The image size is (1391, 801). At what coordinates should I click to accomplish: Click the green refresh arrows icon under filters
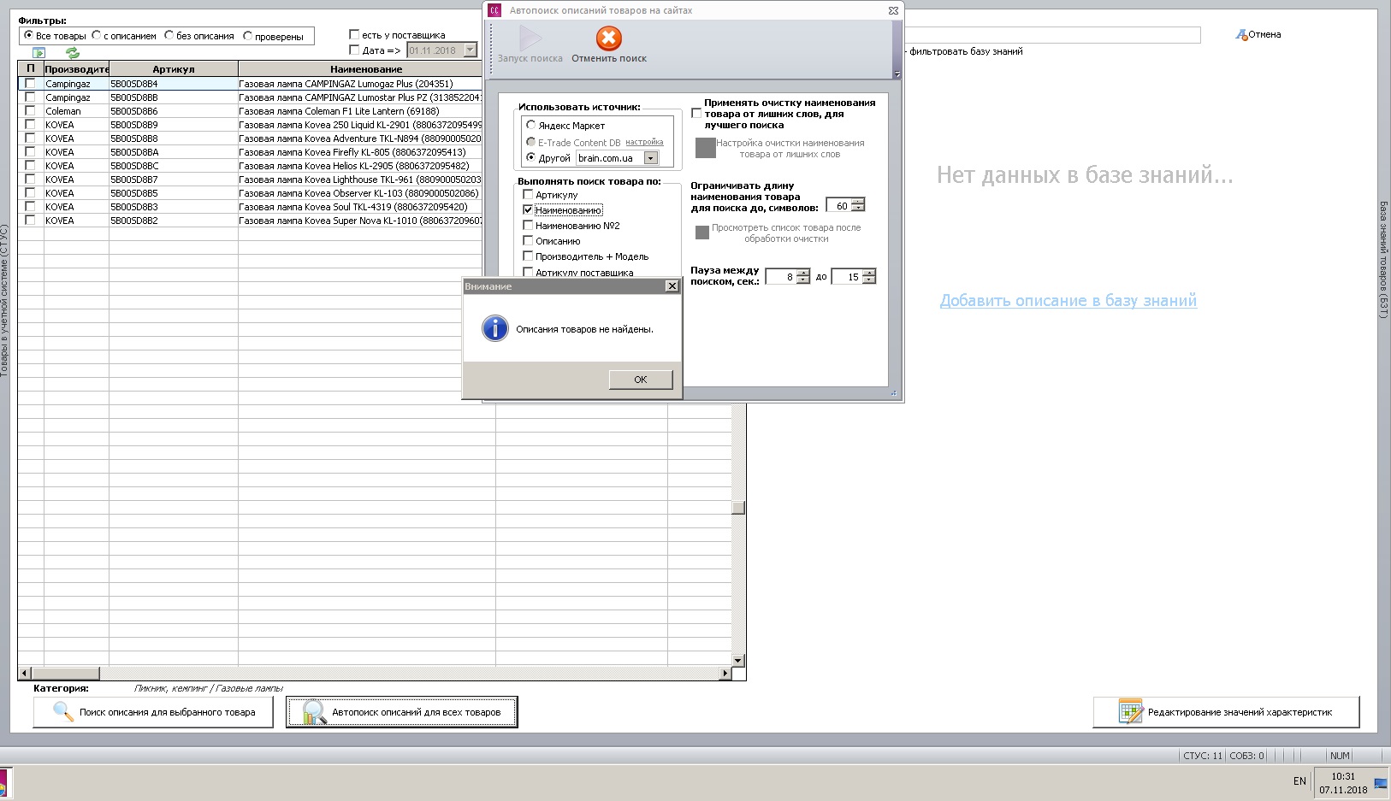[73, 53]
